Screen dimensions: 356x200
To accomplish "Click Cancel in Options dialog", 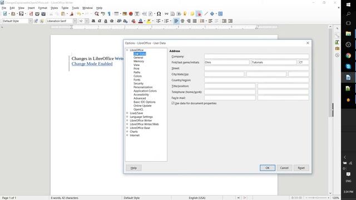I will pos(284,168).
